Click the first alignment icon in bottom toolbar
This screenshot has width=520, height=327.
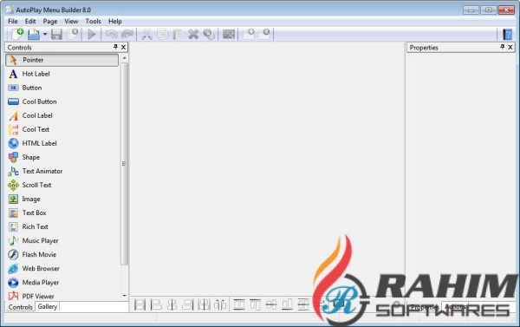[140, 304]
